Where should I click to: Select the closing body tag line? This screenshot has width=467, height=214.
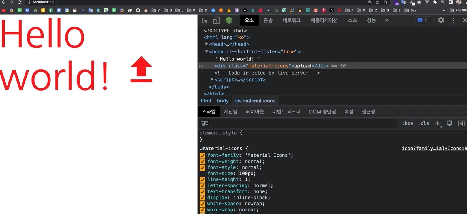[219, 87]
